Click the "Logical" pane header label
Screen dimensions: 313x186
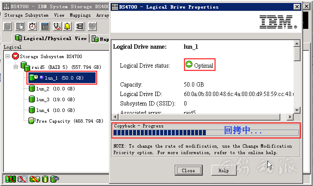point(12,47)
